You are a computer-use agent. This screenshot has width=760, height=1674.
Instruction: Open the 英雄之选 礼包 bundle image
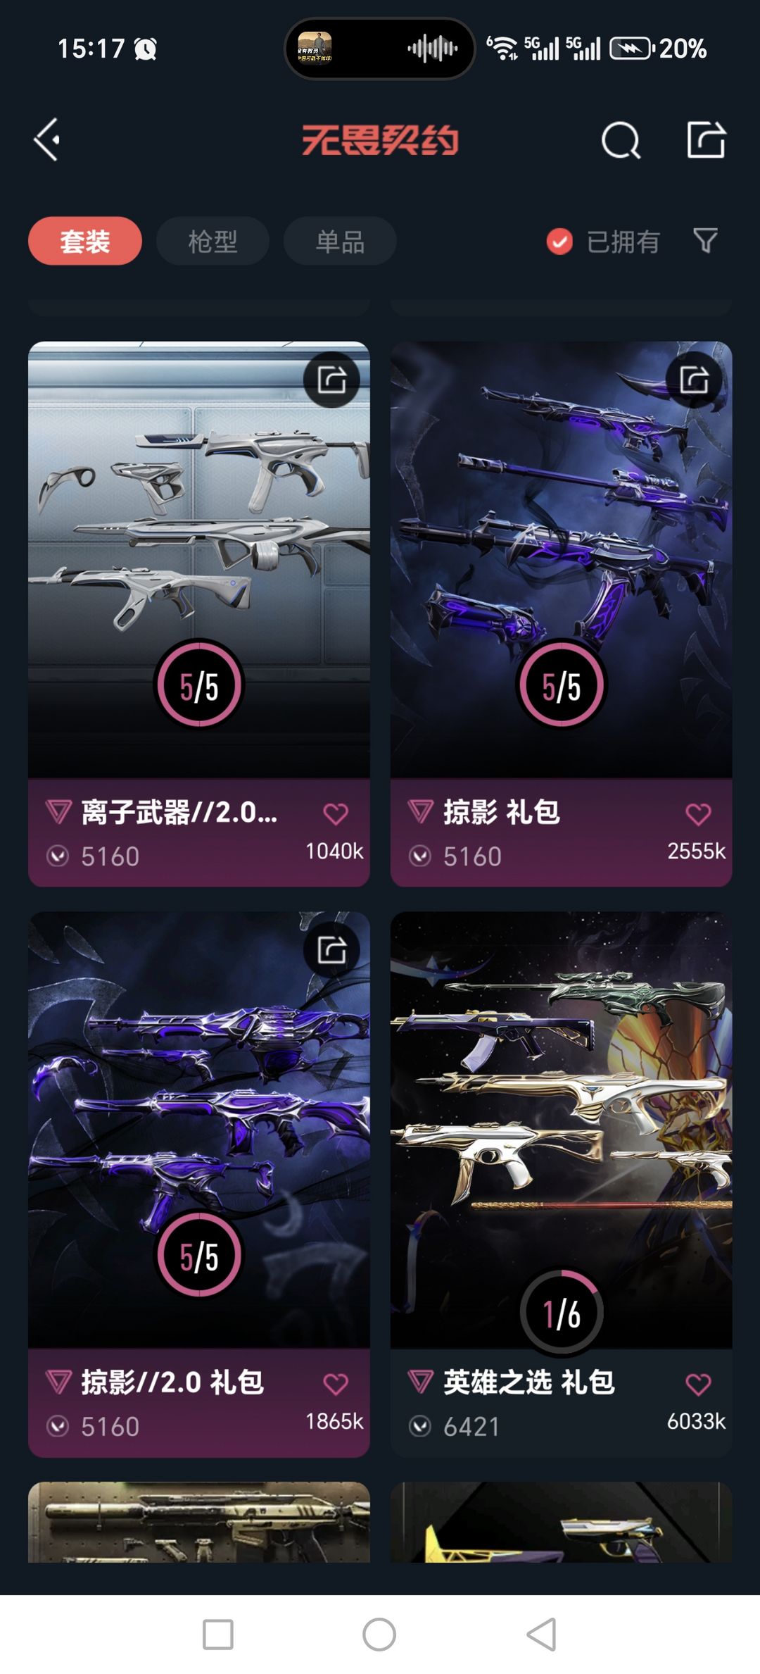coord(562,1130)
